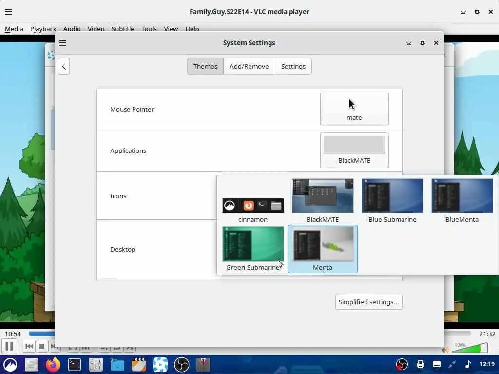Viewport: 499px width, 374px height.
Task: Close the System Settings window
Action: coord(436,43)
